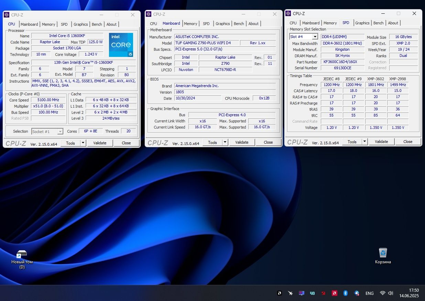Open Graphics tab in the Processor window

pos(81,24)
